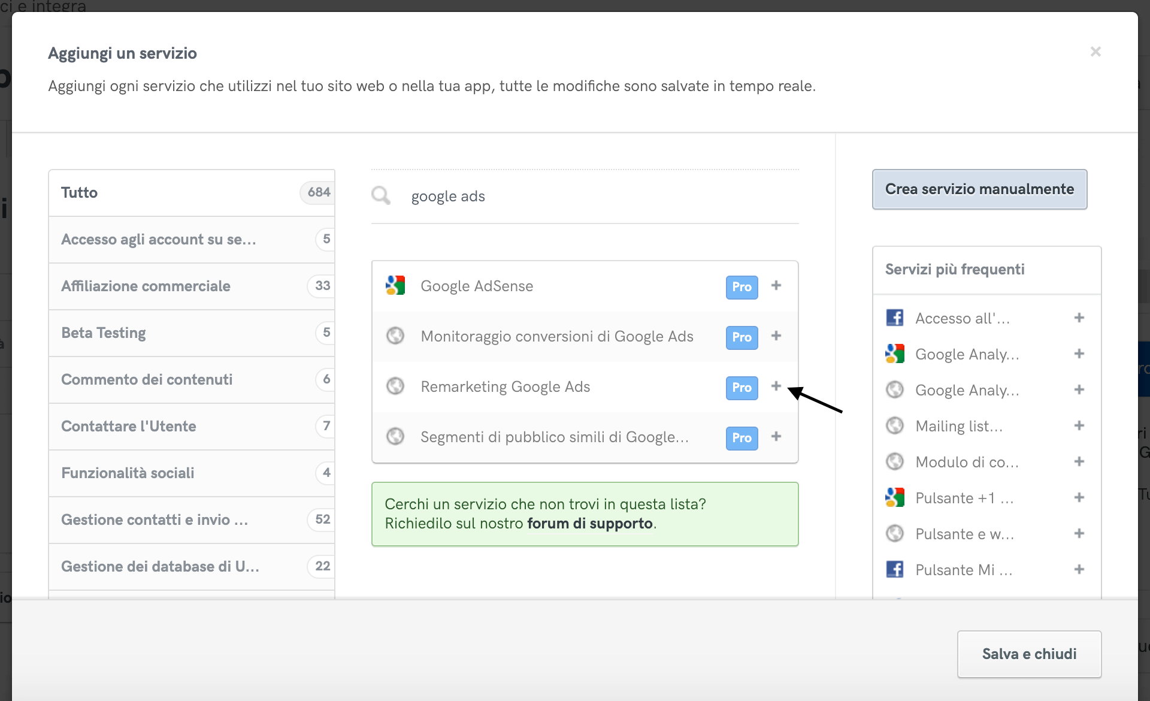
Task: Click the globe icon beside Mailing list
Action: [895, 425]
